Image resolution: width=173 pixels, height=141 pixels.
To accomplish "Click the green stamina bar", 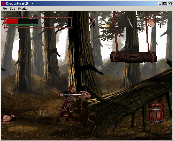I will tap(22, 25).
